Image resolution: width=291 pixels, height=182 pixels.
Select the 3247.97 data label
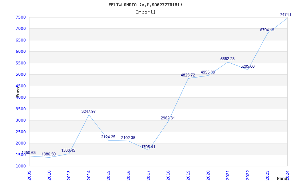[x=89, y=111]
